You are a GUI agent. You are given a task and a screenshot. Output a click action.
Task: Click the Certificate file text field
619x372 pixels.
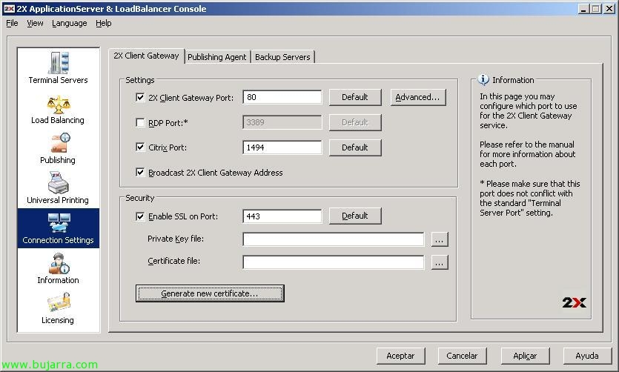pyautogui.click(x=334, y=262)
